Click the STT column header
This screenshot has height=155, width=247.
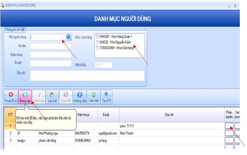[10, 115]
